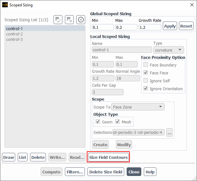Click the Reset button in Global Scoped Sizing
This screenshot has height=181, width=197.
tap(186, 26)
